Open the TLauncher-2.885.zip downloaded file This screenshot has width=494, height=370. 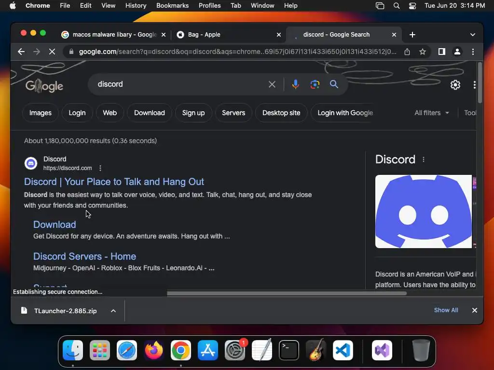click(x=65, y=311)
